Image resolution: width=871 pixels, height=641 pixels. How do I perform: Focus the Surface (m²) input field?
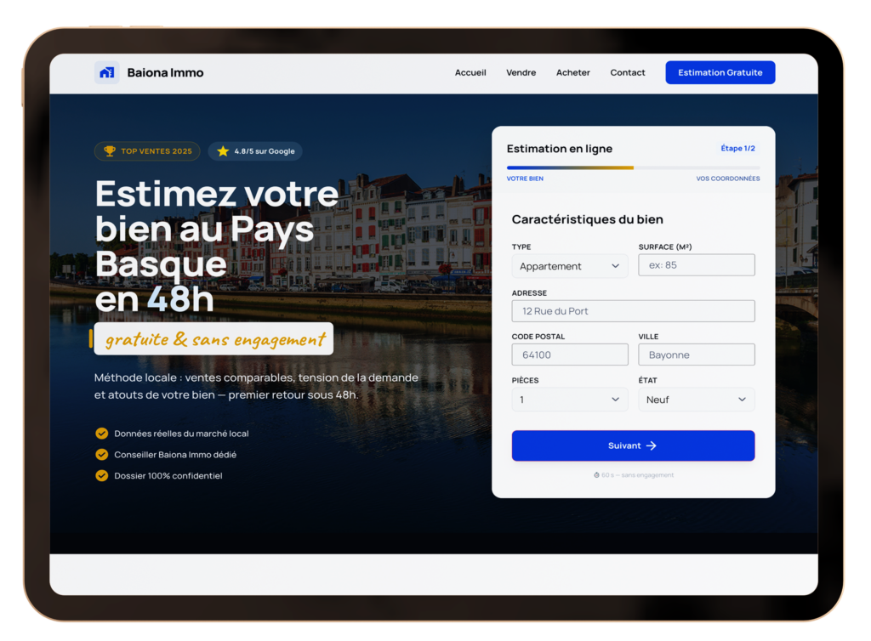696,265
